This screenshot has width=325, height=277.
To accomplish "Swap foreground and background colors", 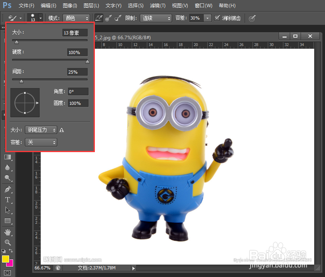I will pos(11,251).
